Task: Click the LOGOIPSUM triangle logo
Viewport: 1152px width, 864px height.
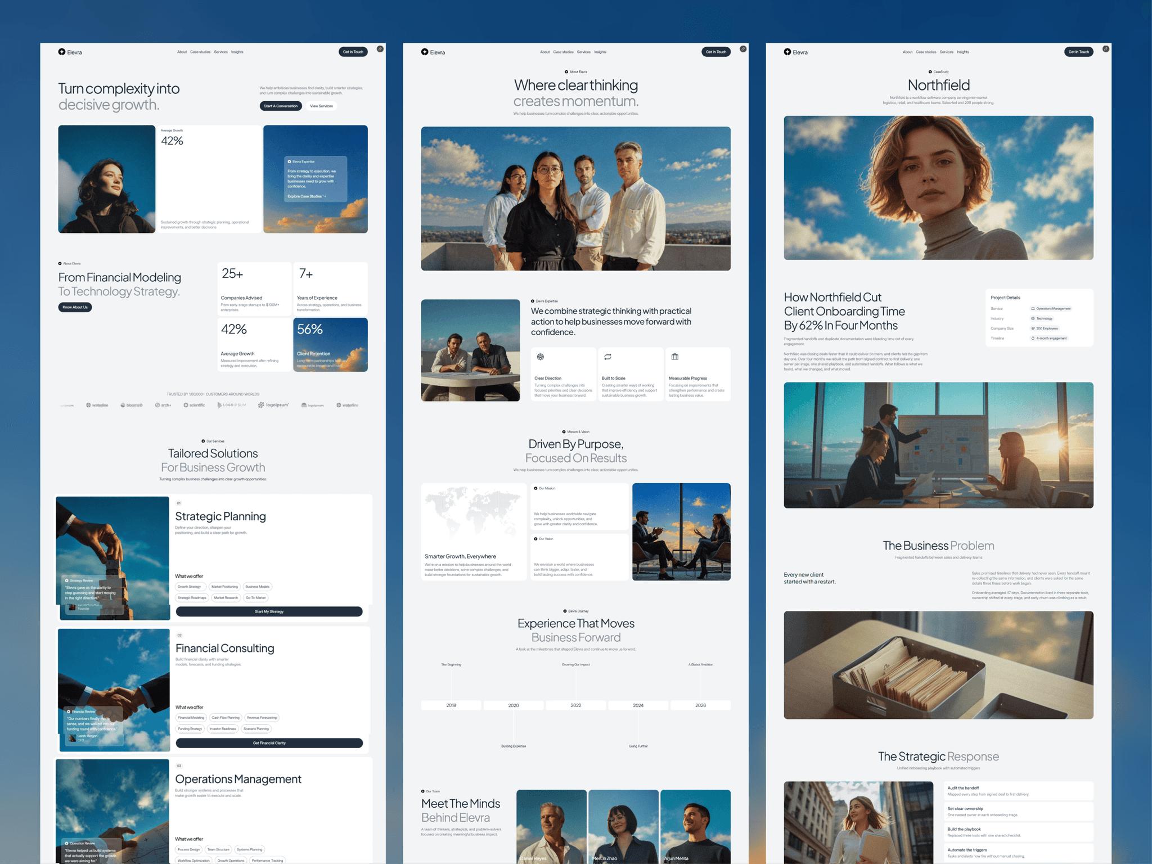Action: 232,405
